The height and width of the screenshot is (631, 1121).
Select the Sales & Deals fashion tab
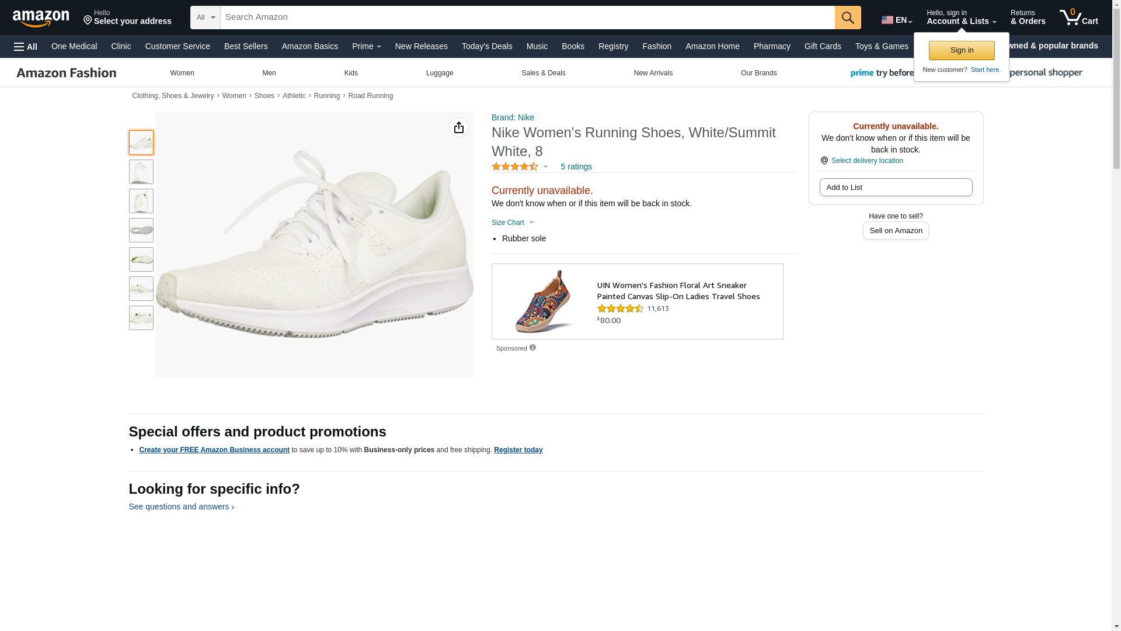(x=543, y=73)
